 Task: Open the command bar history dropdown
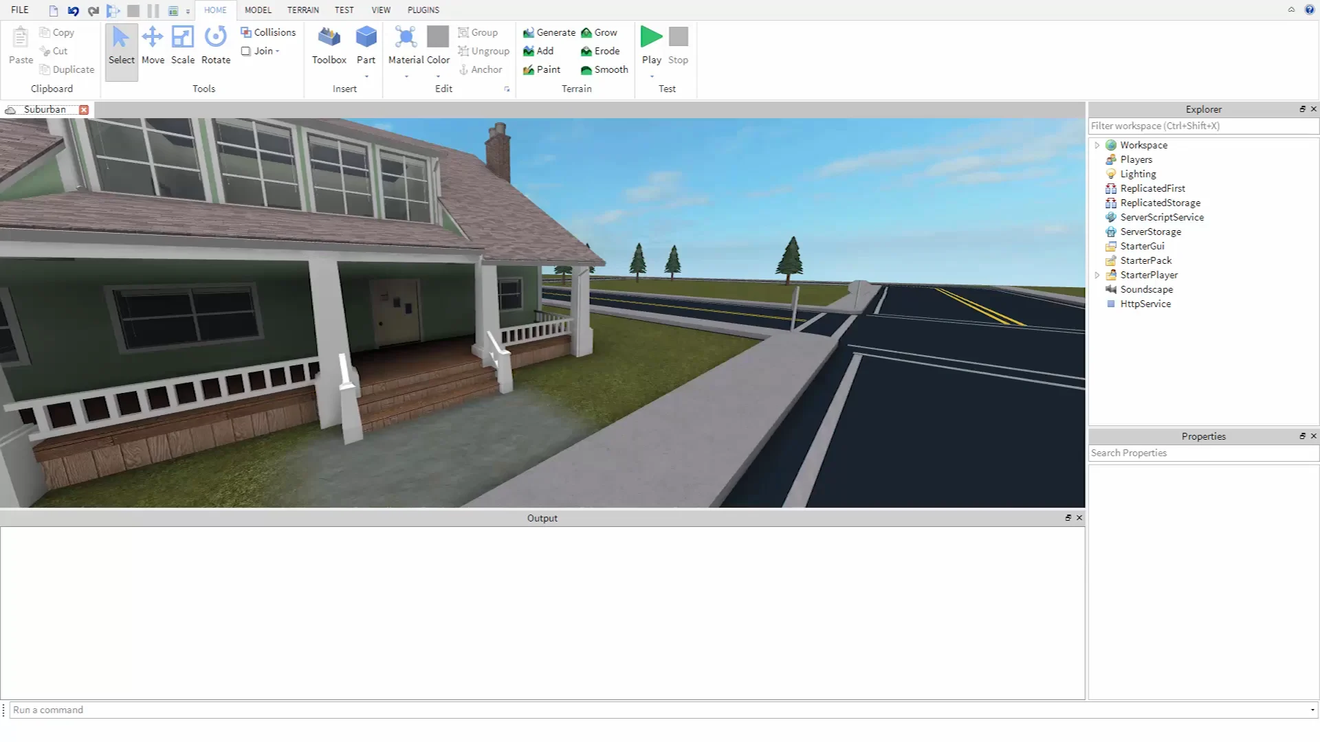click(1312, 710)
